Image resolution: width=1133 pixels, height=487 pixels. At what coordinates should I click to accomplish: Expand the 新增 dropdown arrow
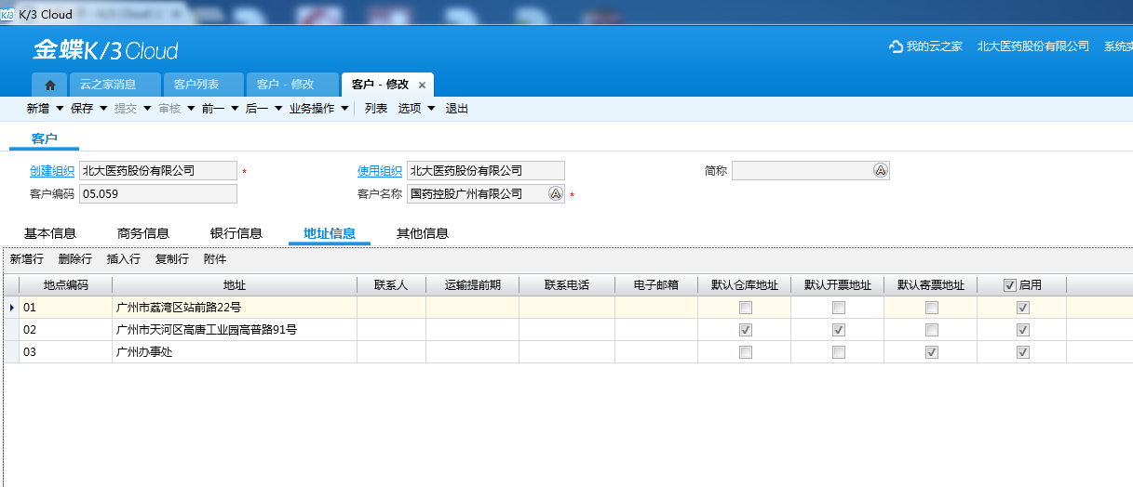click(x=60, y=109)
